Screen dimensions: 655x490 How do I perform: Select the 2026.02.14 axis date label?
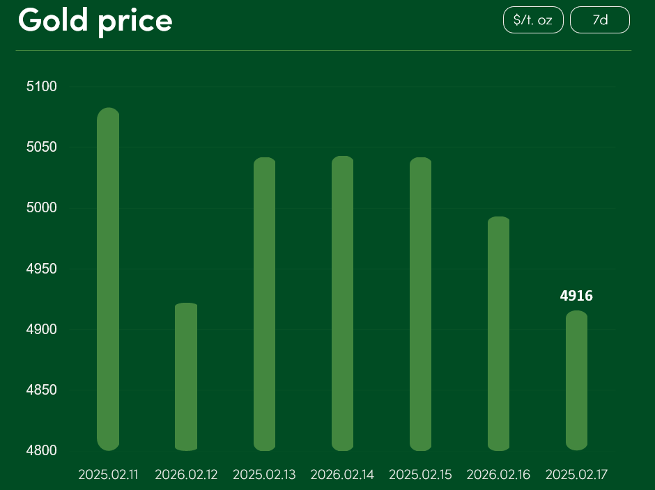[342, 475]
